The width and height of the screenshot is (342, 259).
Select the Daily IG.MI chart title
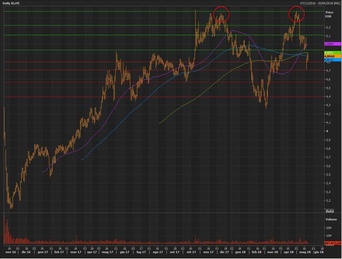pos(11,3)
